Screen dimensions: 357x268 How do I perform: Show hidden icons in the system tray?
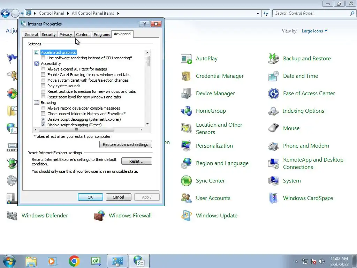pyautogui.click(x=296, y=261)
